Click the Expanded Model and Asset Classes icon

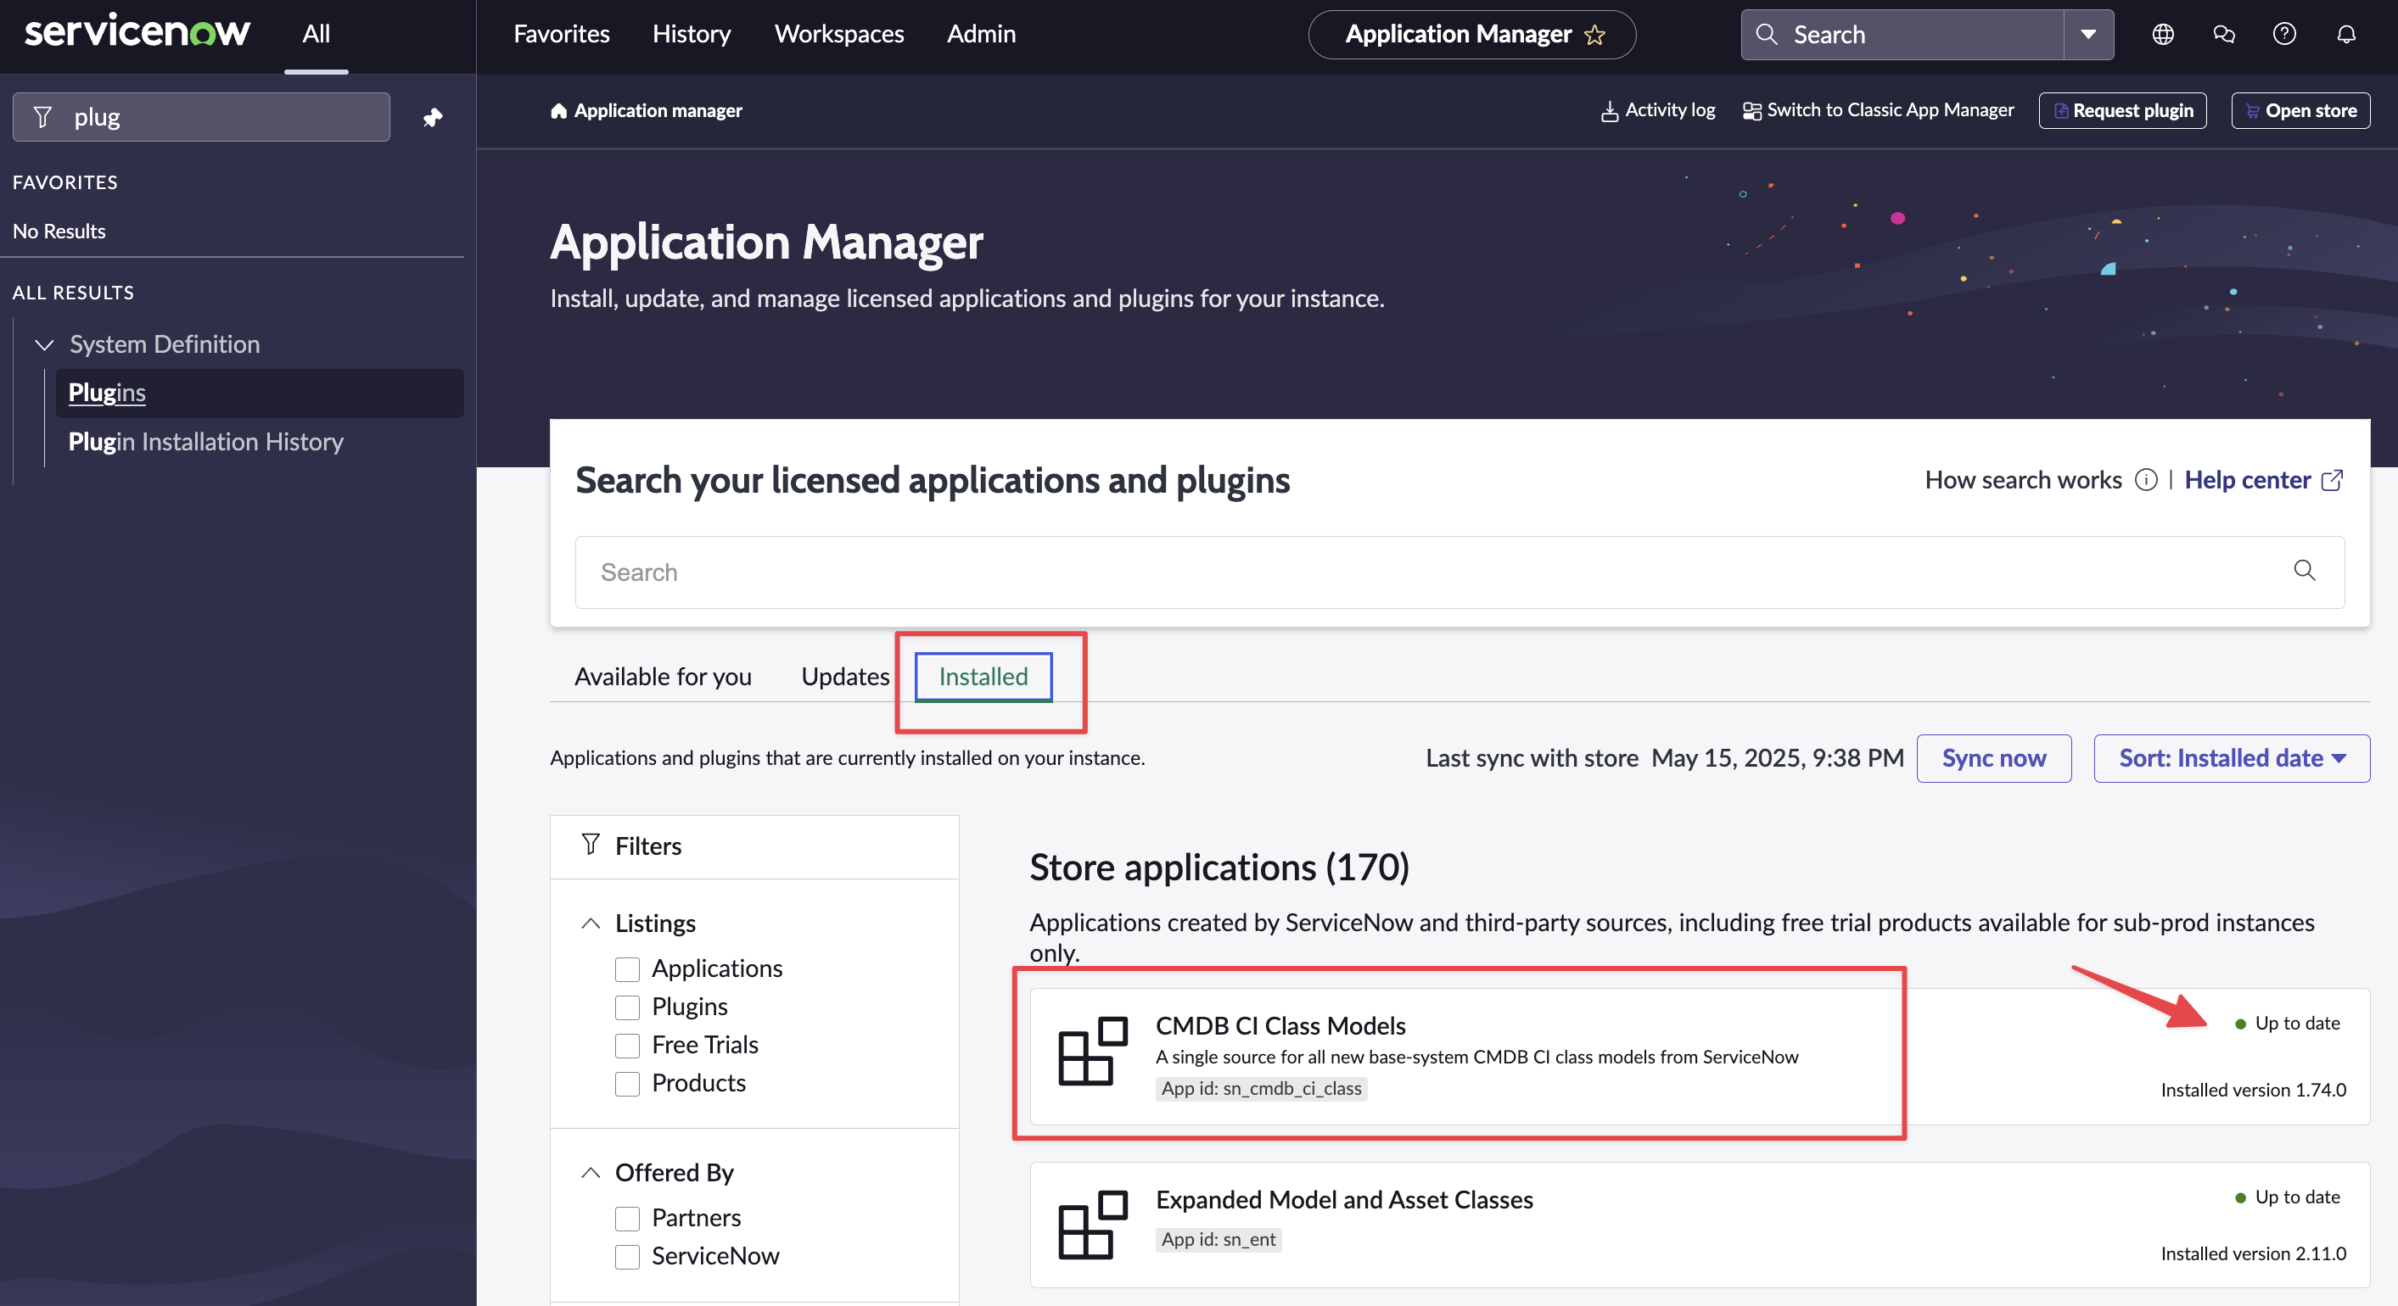pyautogui.click(x=1093, y=1225)
